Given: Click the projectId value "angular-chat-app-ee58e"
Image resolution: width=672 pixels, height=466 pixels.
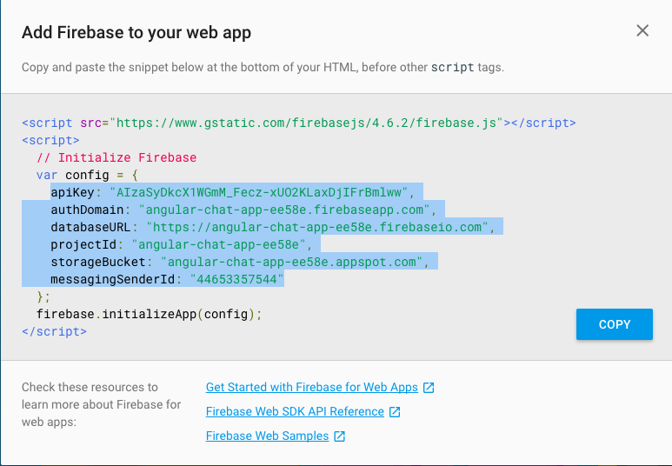Looking at the screenshot, I should [x=218, y=245].
